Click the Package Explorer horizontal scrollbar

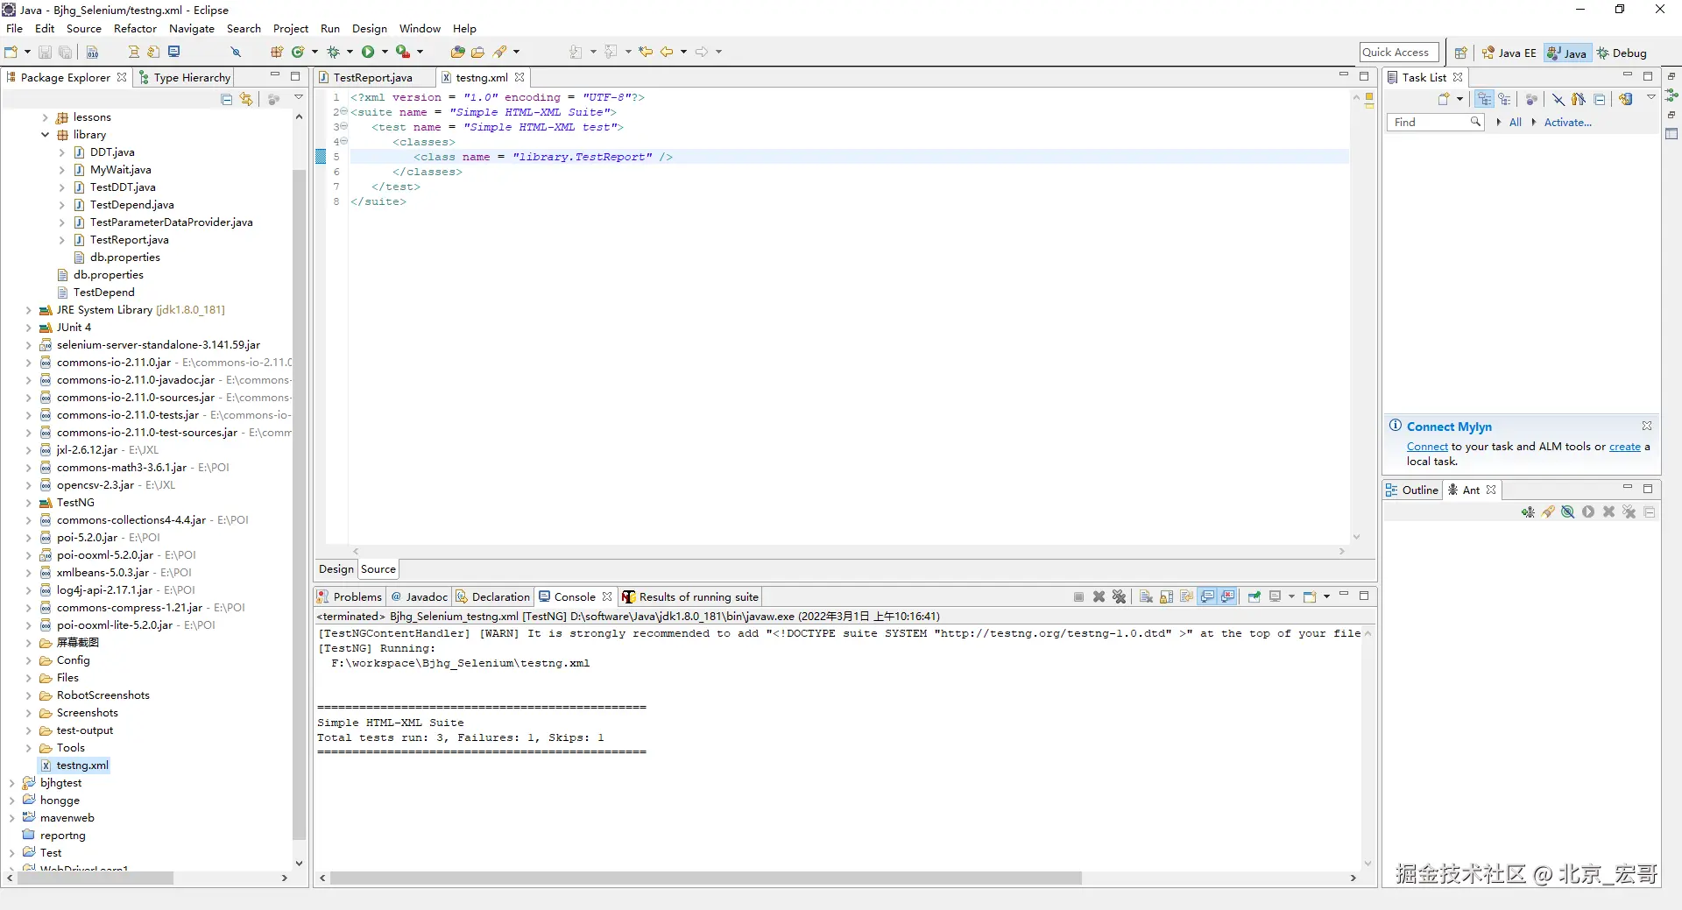[95, 878]
